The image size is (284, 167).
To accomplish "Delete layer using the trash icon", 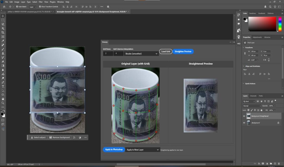I will tap(279, 164).
